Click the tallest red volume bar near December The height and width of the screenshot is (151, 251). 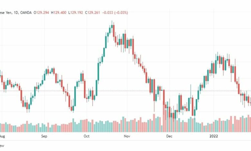tap(164, 119)
